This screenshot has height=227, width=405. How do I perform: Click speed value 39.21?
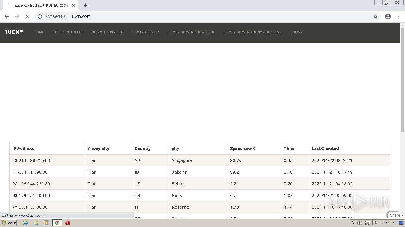click(236, 172)
